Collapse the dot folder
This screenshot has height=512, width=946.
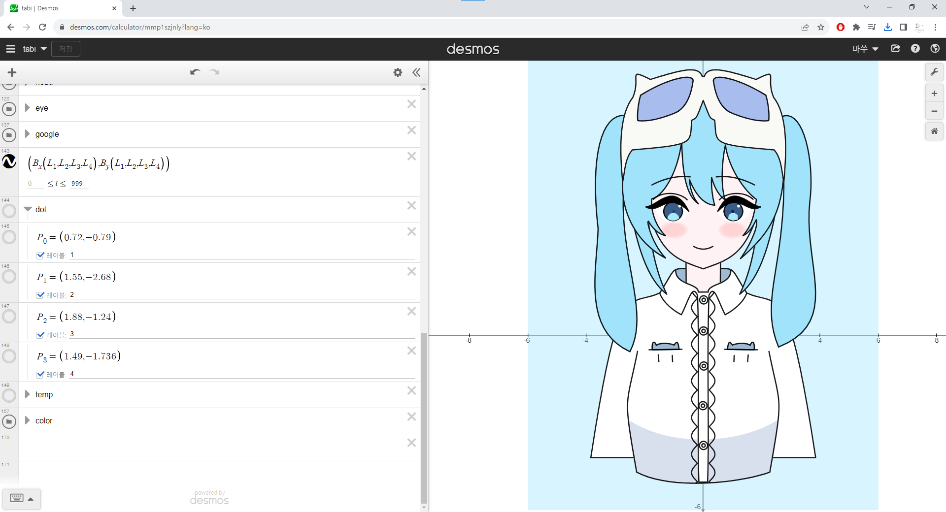coord(28,209)
